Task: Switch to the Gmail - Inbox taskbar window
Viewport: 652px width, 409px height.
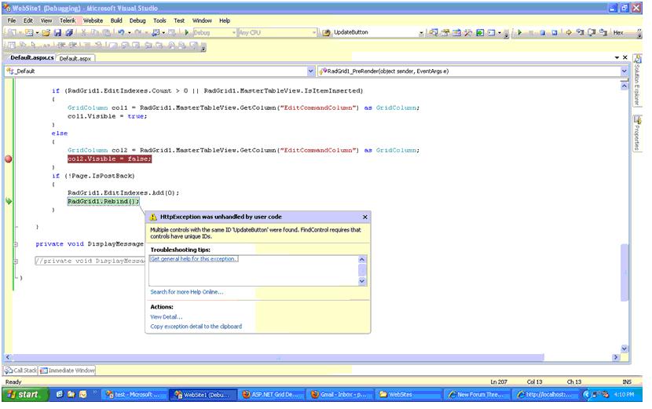Action: [x=340, y=394]
